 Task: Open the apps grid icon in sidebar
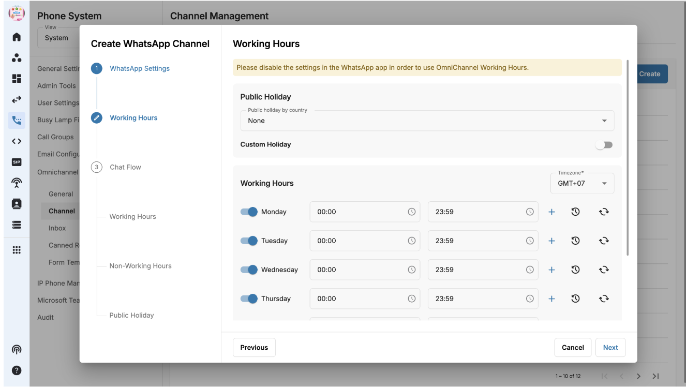coord(17,250)
